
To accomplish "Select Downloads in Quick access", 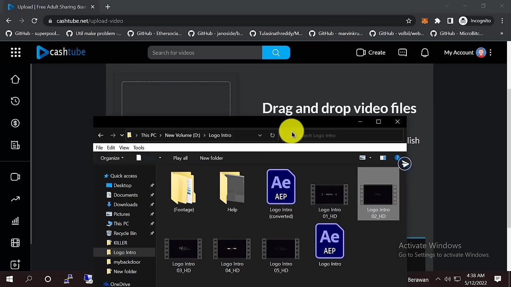I will 125,204.
